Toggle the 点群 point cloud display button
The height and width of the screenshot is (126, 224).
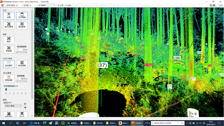pos(9,16)
